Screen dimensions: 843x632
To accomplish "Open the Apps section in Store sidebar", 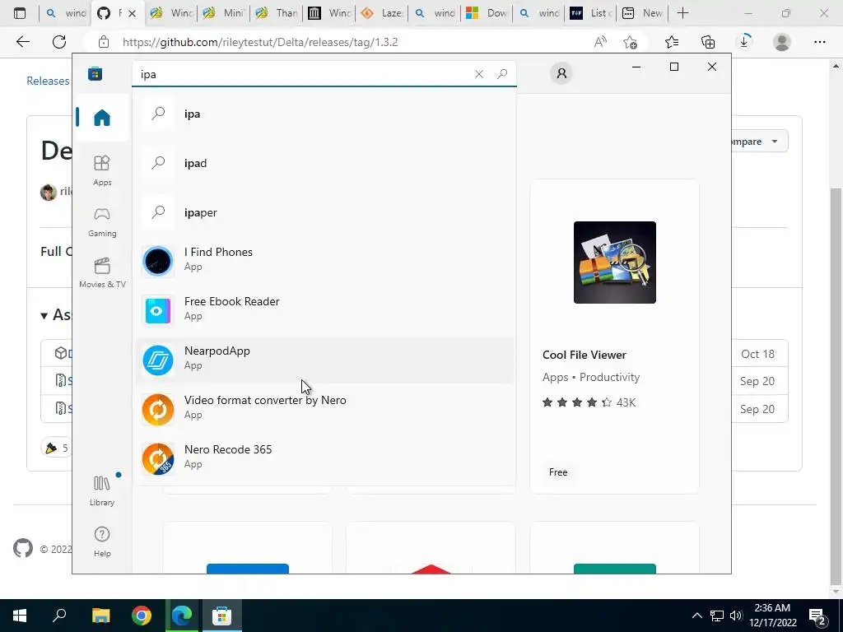I will tap(101, 170).
